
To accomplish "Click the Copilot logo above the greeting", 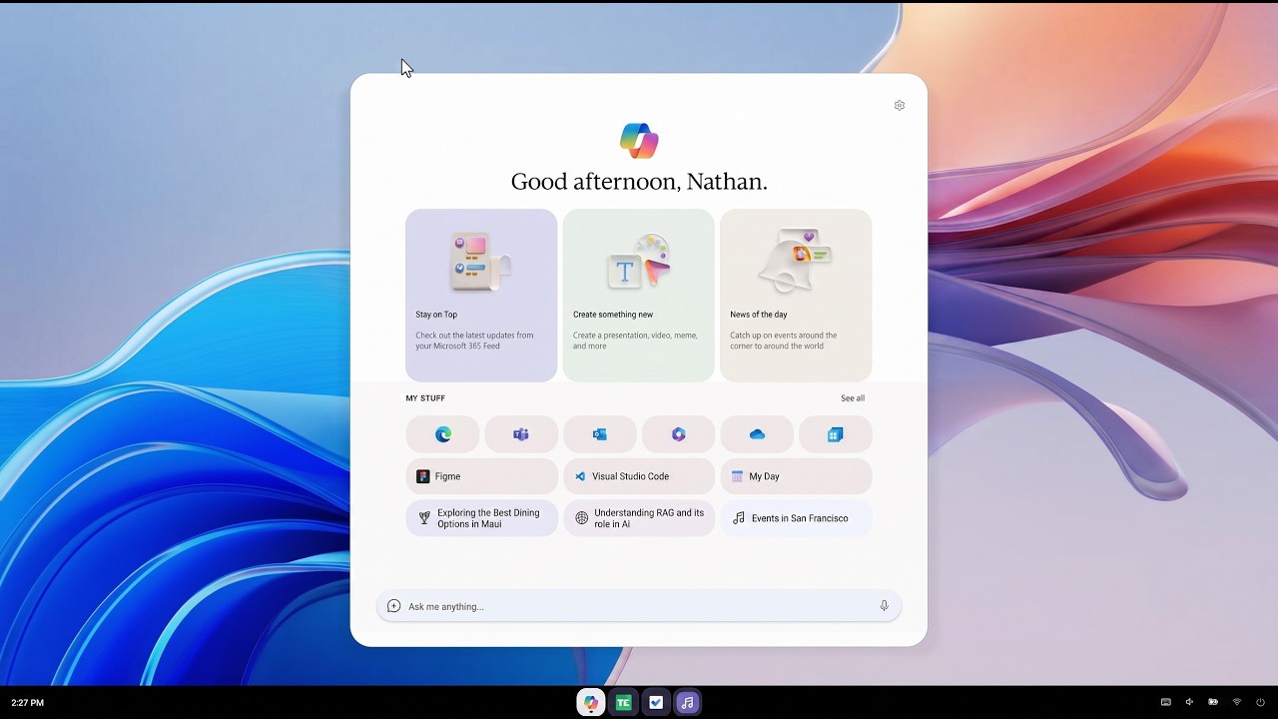I will click(639, 141).
